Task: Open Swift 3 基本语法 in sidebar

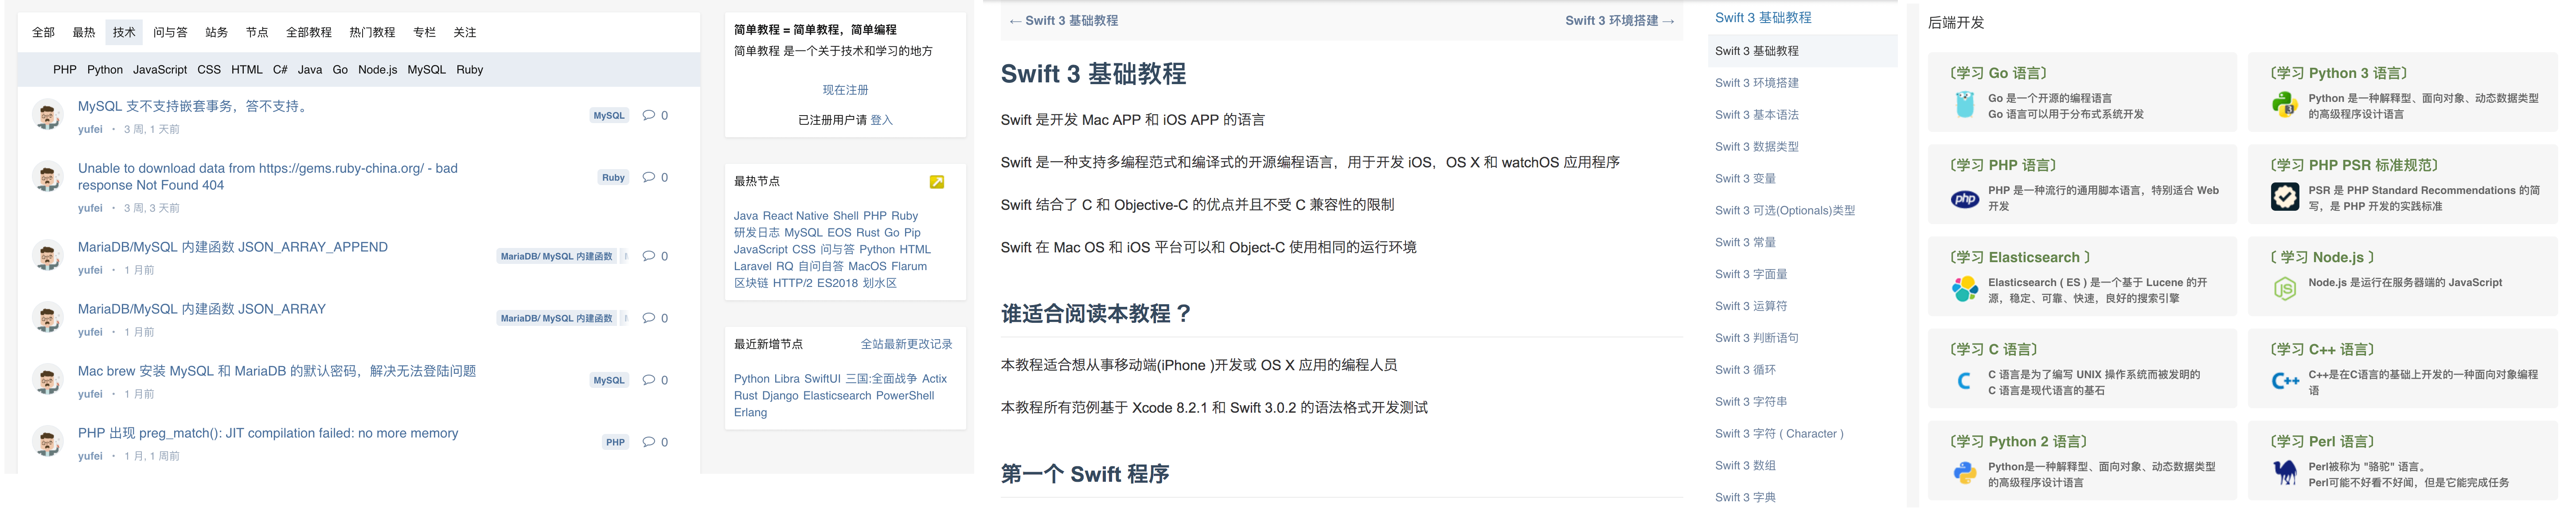Action: pyautogui.click(x=1757, y=115)
